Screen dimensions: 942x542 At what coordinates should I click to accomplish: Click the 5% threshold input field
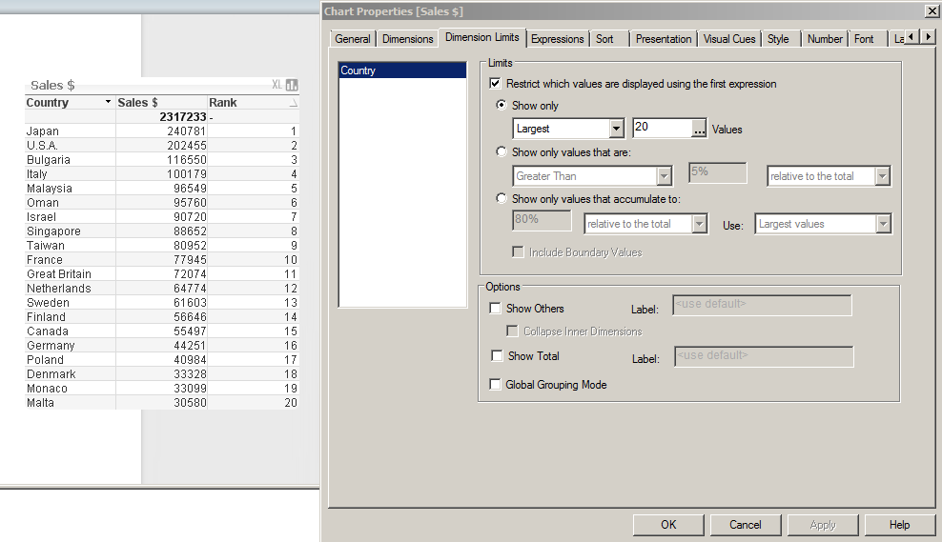click(717, 172)
